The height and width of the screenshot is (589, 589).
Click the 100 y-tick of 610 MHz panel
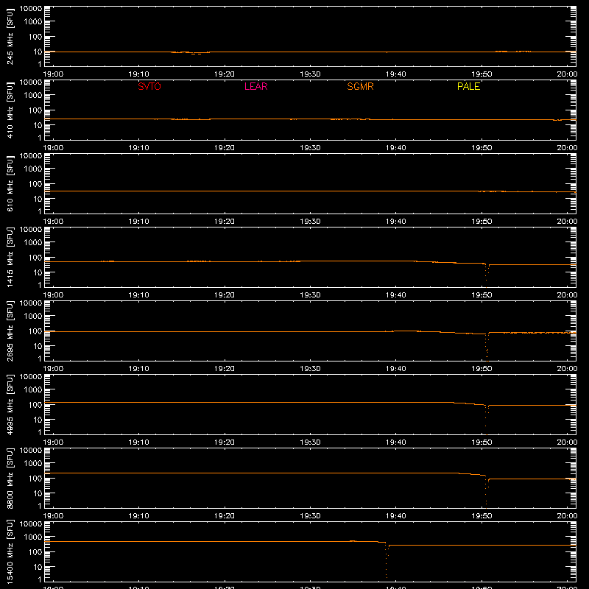point(35,184)
